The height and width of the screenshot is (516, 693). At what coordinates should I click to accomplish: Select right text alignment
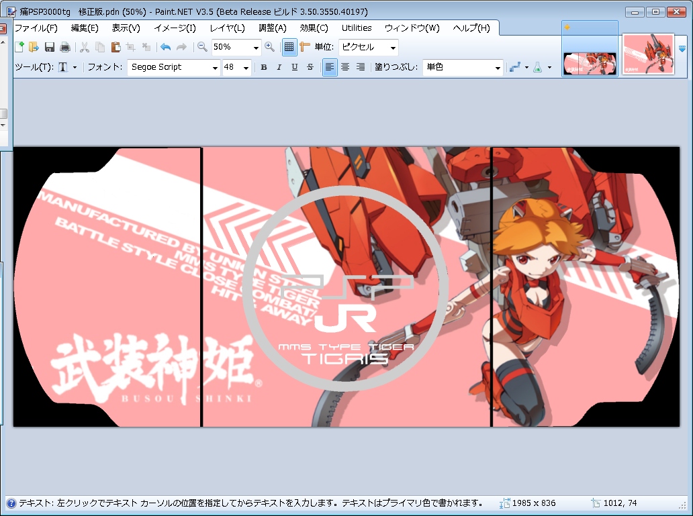[361, 67]
